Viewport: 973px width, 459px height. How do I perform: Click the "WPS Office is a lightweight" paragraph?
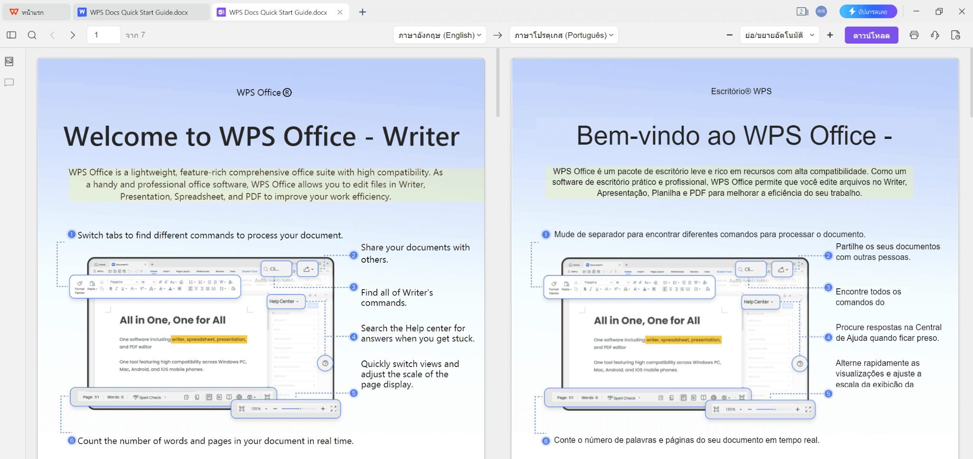(256, 184)
